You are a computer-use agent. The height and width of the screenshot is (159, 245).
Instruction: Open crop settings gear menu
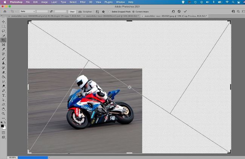click(x=103, y=12)
